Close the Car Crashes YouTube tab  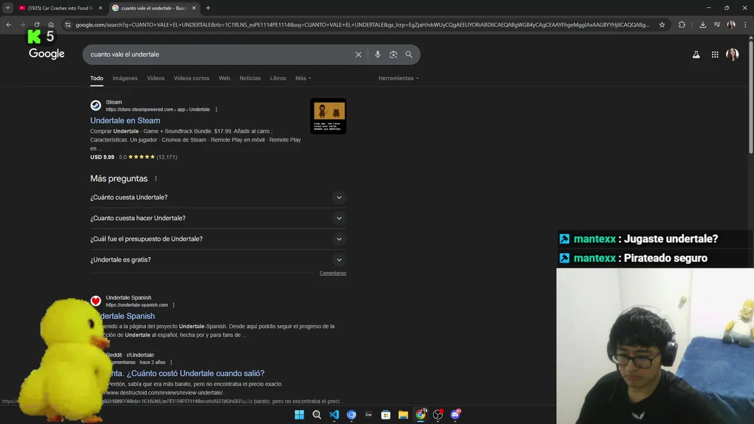click(x=100, y=8)
